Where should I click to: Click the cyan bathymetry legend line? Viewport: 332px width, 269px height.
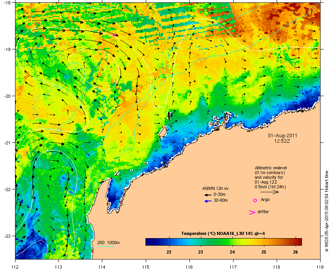tap(106, 246)
